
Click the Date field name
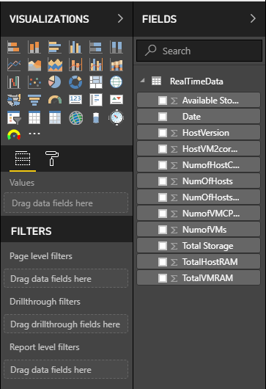coord(191,117)
